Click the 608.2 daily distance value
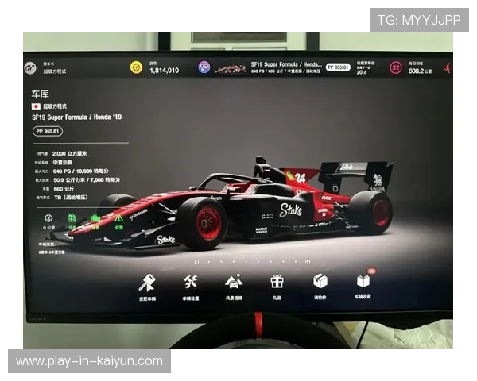 point(416,71)
